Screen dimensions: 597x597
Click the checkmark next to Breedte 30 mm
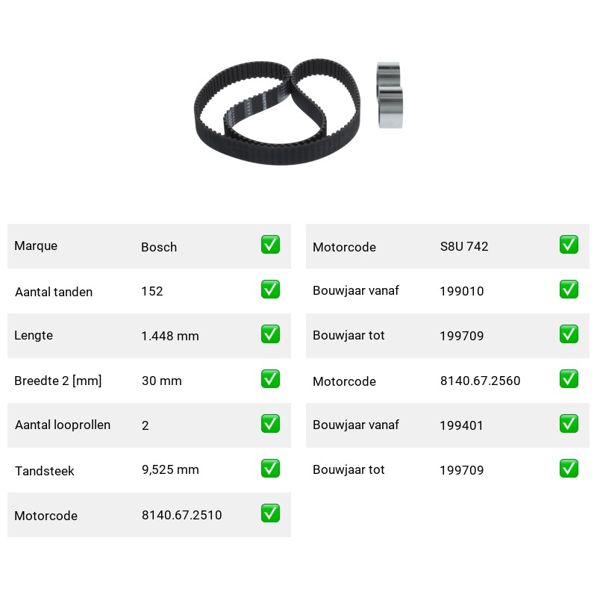(270, 379)
